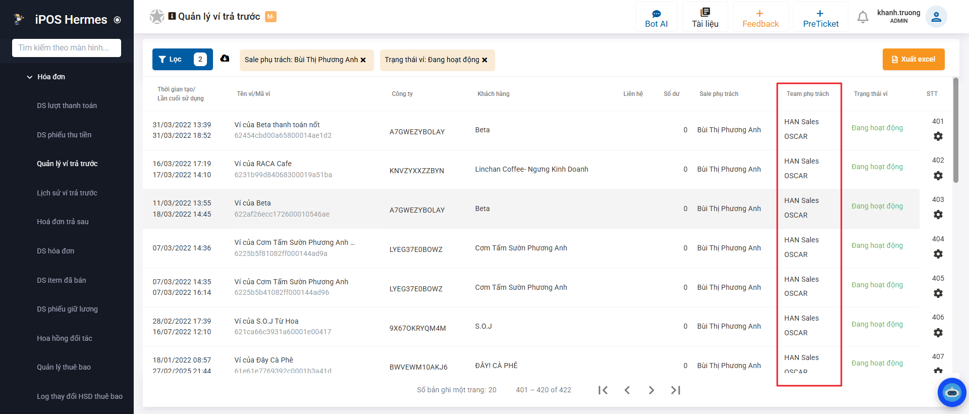Screen dimensions: 969x414
Task: Click wallet name Ví của S.O.J Từ Hoa
Action: [266, 321]
